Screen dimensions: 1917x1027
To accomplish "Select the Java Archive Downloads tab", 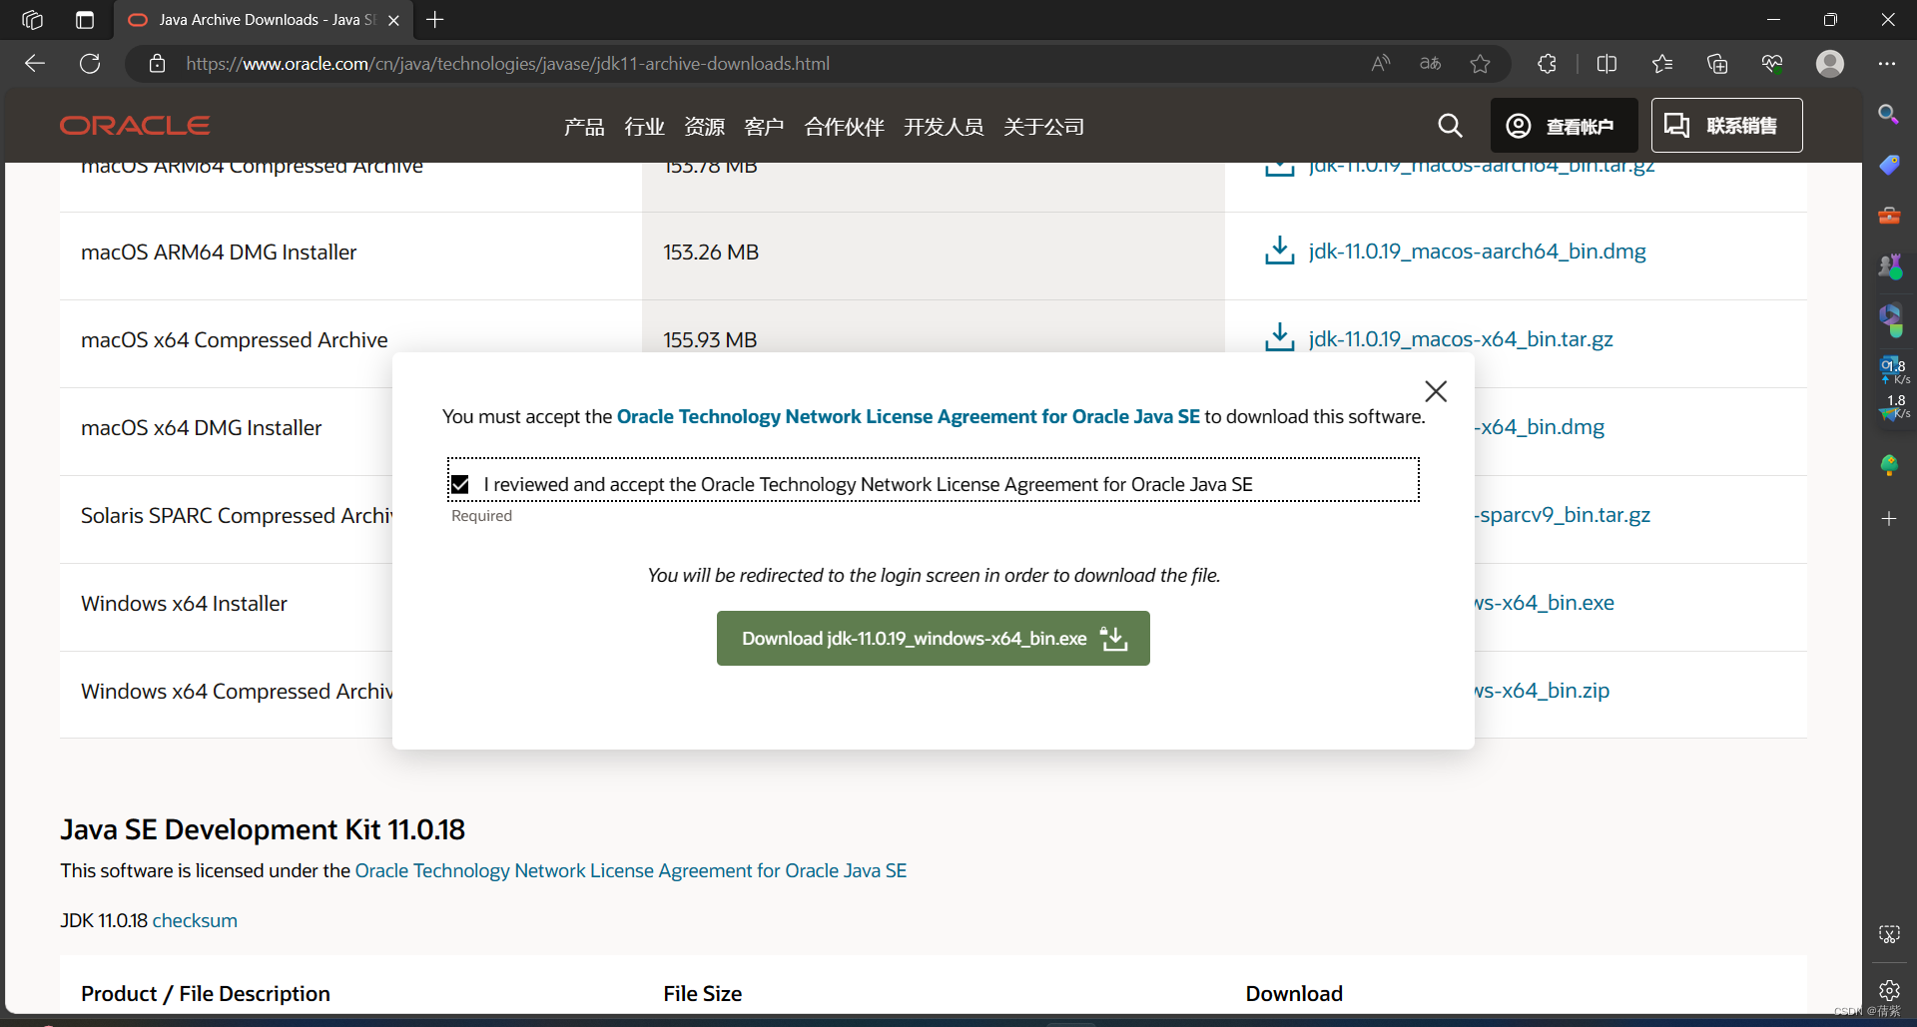I will 262,20.
